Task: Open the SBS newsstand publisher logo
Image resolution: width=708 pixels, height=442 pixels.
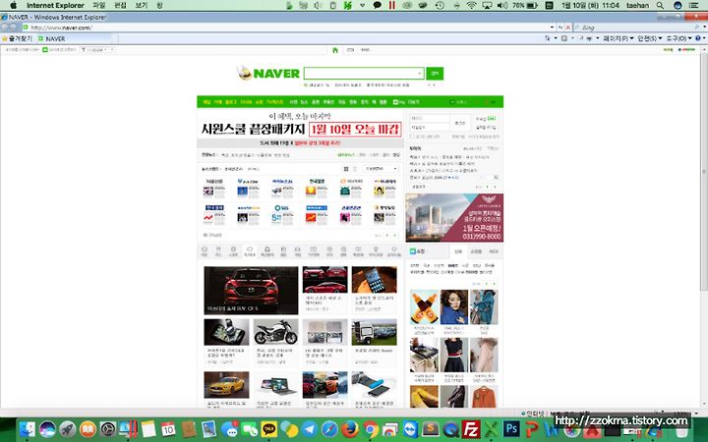Action: coord(282,208)
